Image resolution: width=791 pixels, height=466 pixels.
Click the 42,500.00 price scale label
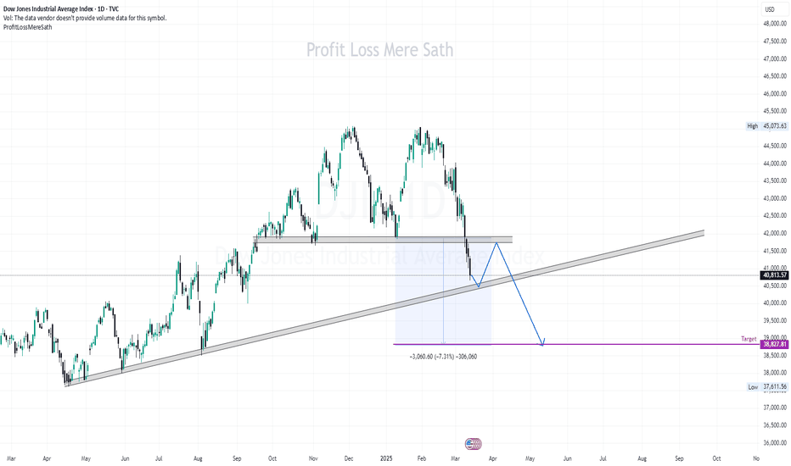pos(775,215)
